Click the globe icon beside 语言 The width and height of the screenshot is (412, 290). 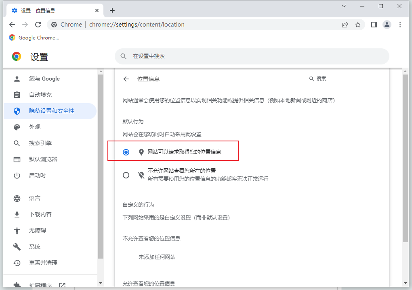coord(17,199)
